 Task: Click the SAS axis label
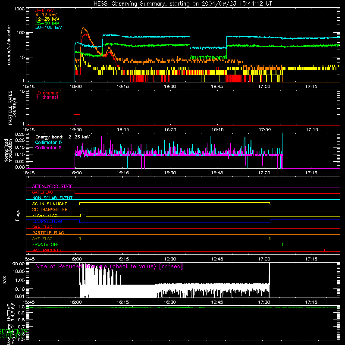click(x=5, y=280)
